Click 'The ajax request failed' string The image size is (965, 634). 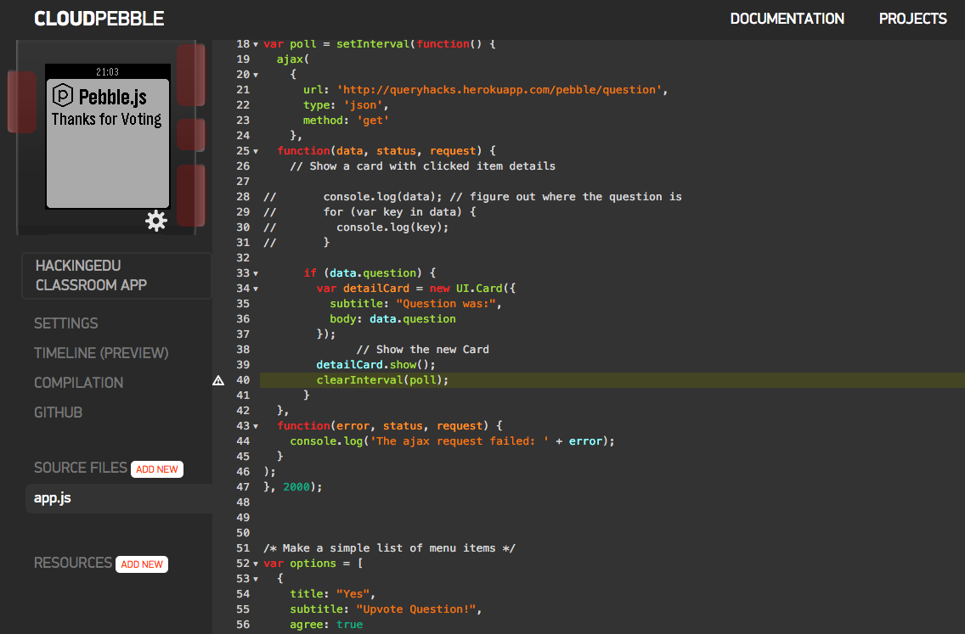point(459,440)
